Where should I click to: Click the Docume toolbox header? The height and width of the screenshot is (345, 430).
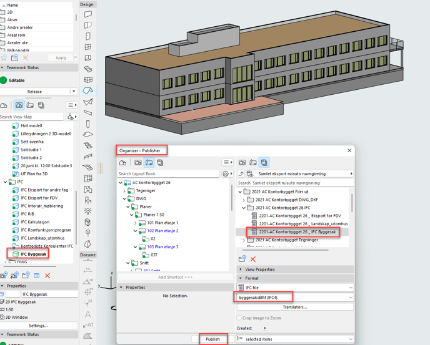[x=87, y=255]
